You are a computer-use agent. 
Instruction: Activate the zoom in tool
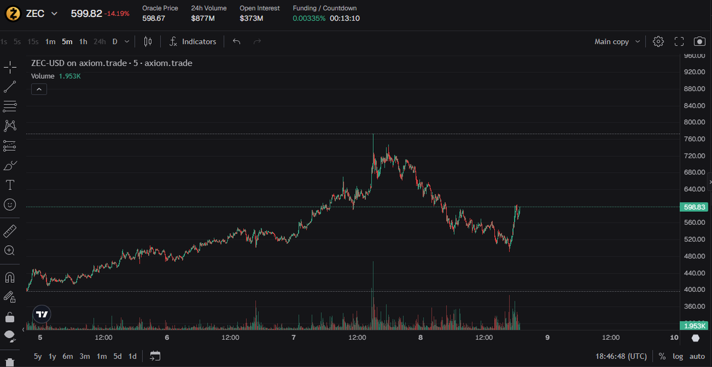[x=10, y=250]
